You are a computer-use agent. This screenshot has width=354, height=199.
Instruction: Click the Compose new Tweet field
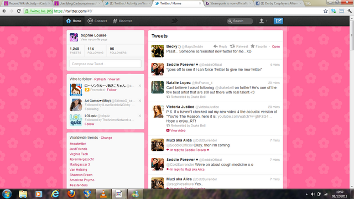[x=106, y=64]
